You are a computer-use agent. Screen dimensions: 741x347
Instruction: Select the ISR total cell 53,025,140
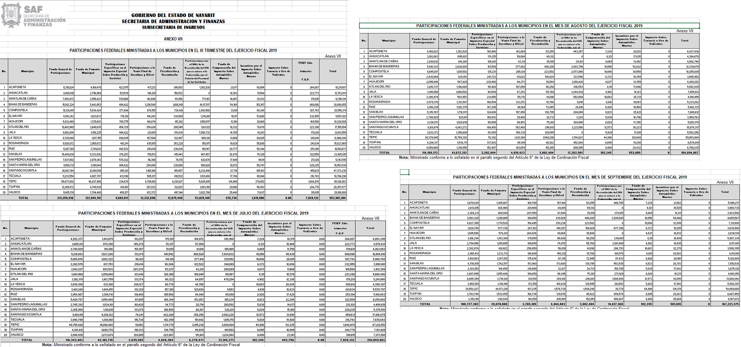(x=197, y=198)
